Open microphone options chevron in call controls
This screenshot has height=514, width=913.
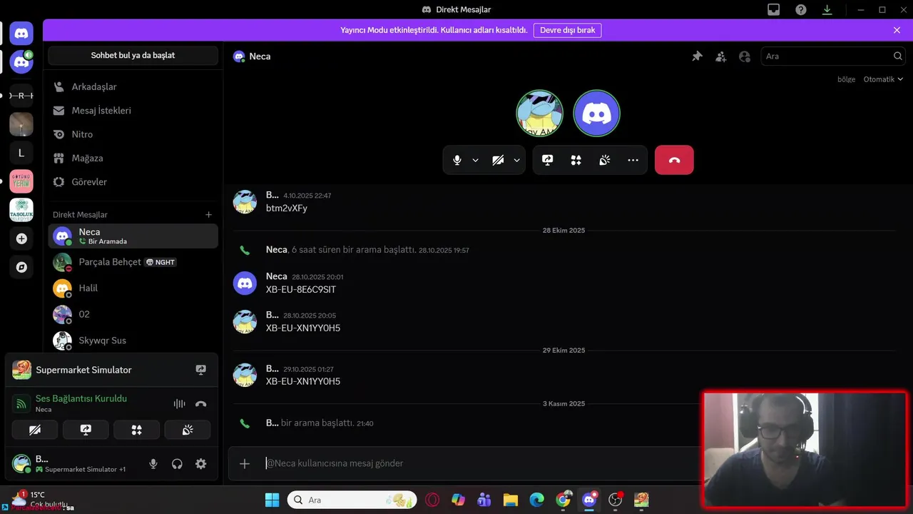click(x=475, y=161)
